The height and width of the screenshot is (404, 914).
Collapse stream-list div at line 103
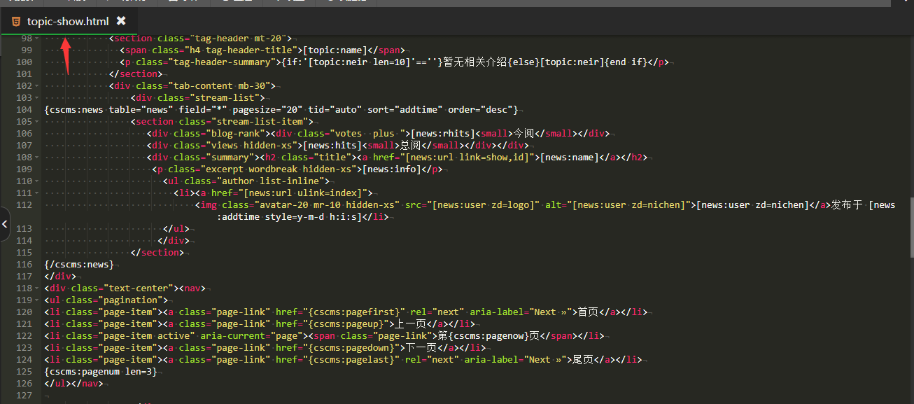[x=37, y=98]
